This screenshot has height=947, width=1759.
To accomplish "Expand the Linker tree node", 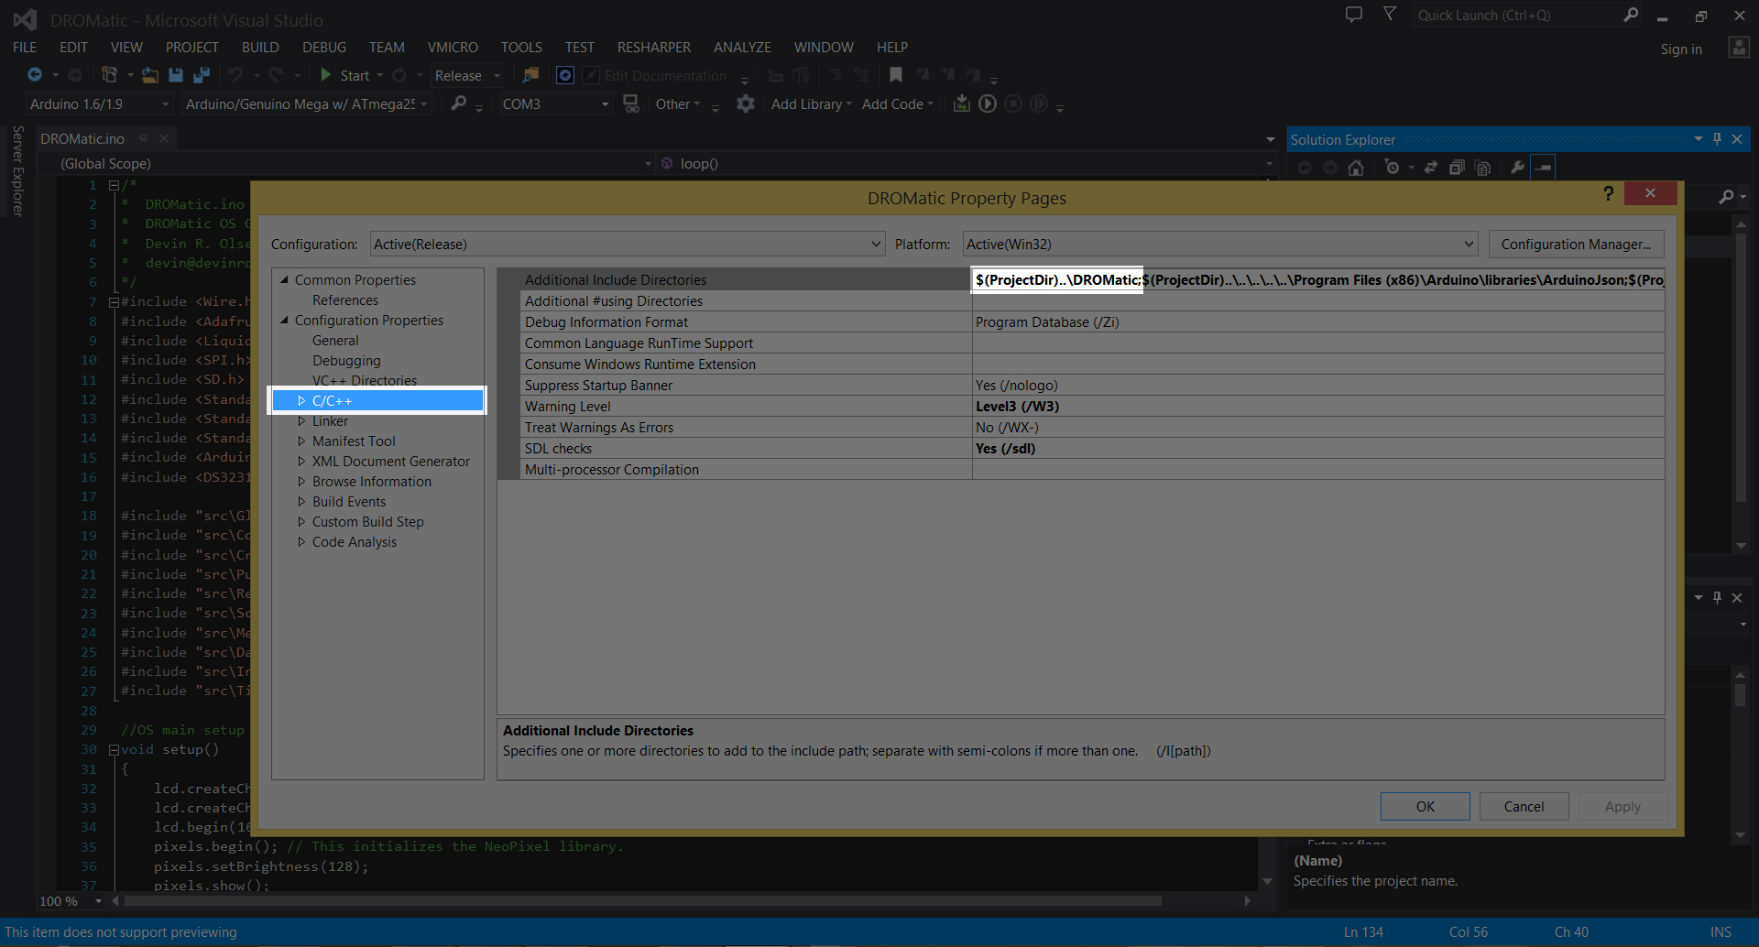I will (301, 421).
